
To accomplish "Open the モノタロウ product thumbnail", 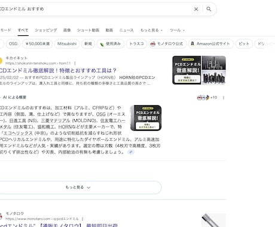I will (213, 220).
